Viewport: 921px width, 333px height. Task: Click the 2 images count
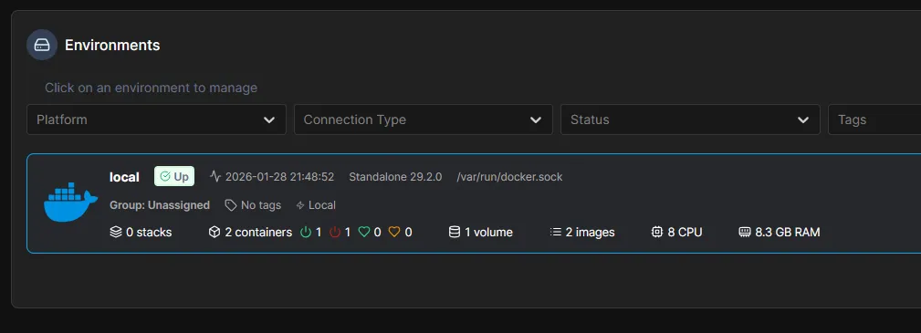591,233
